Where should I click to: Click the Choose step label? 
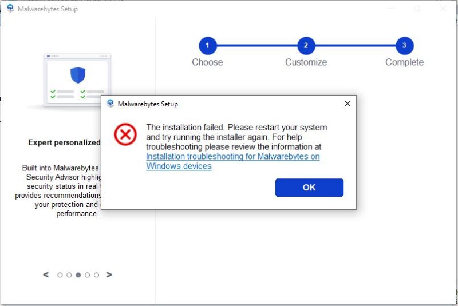pyautogui.click(x=207, y=62)
